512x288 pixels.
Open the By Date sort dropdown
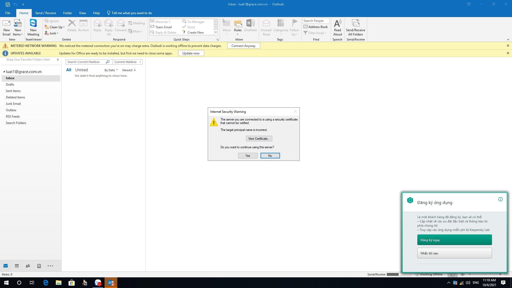coord(111,70)
